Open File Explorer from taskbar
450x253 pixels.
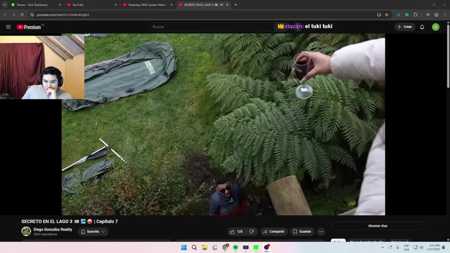click(x=205, y=247)
